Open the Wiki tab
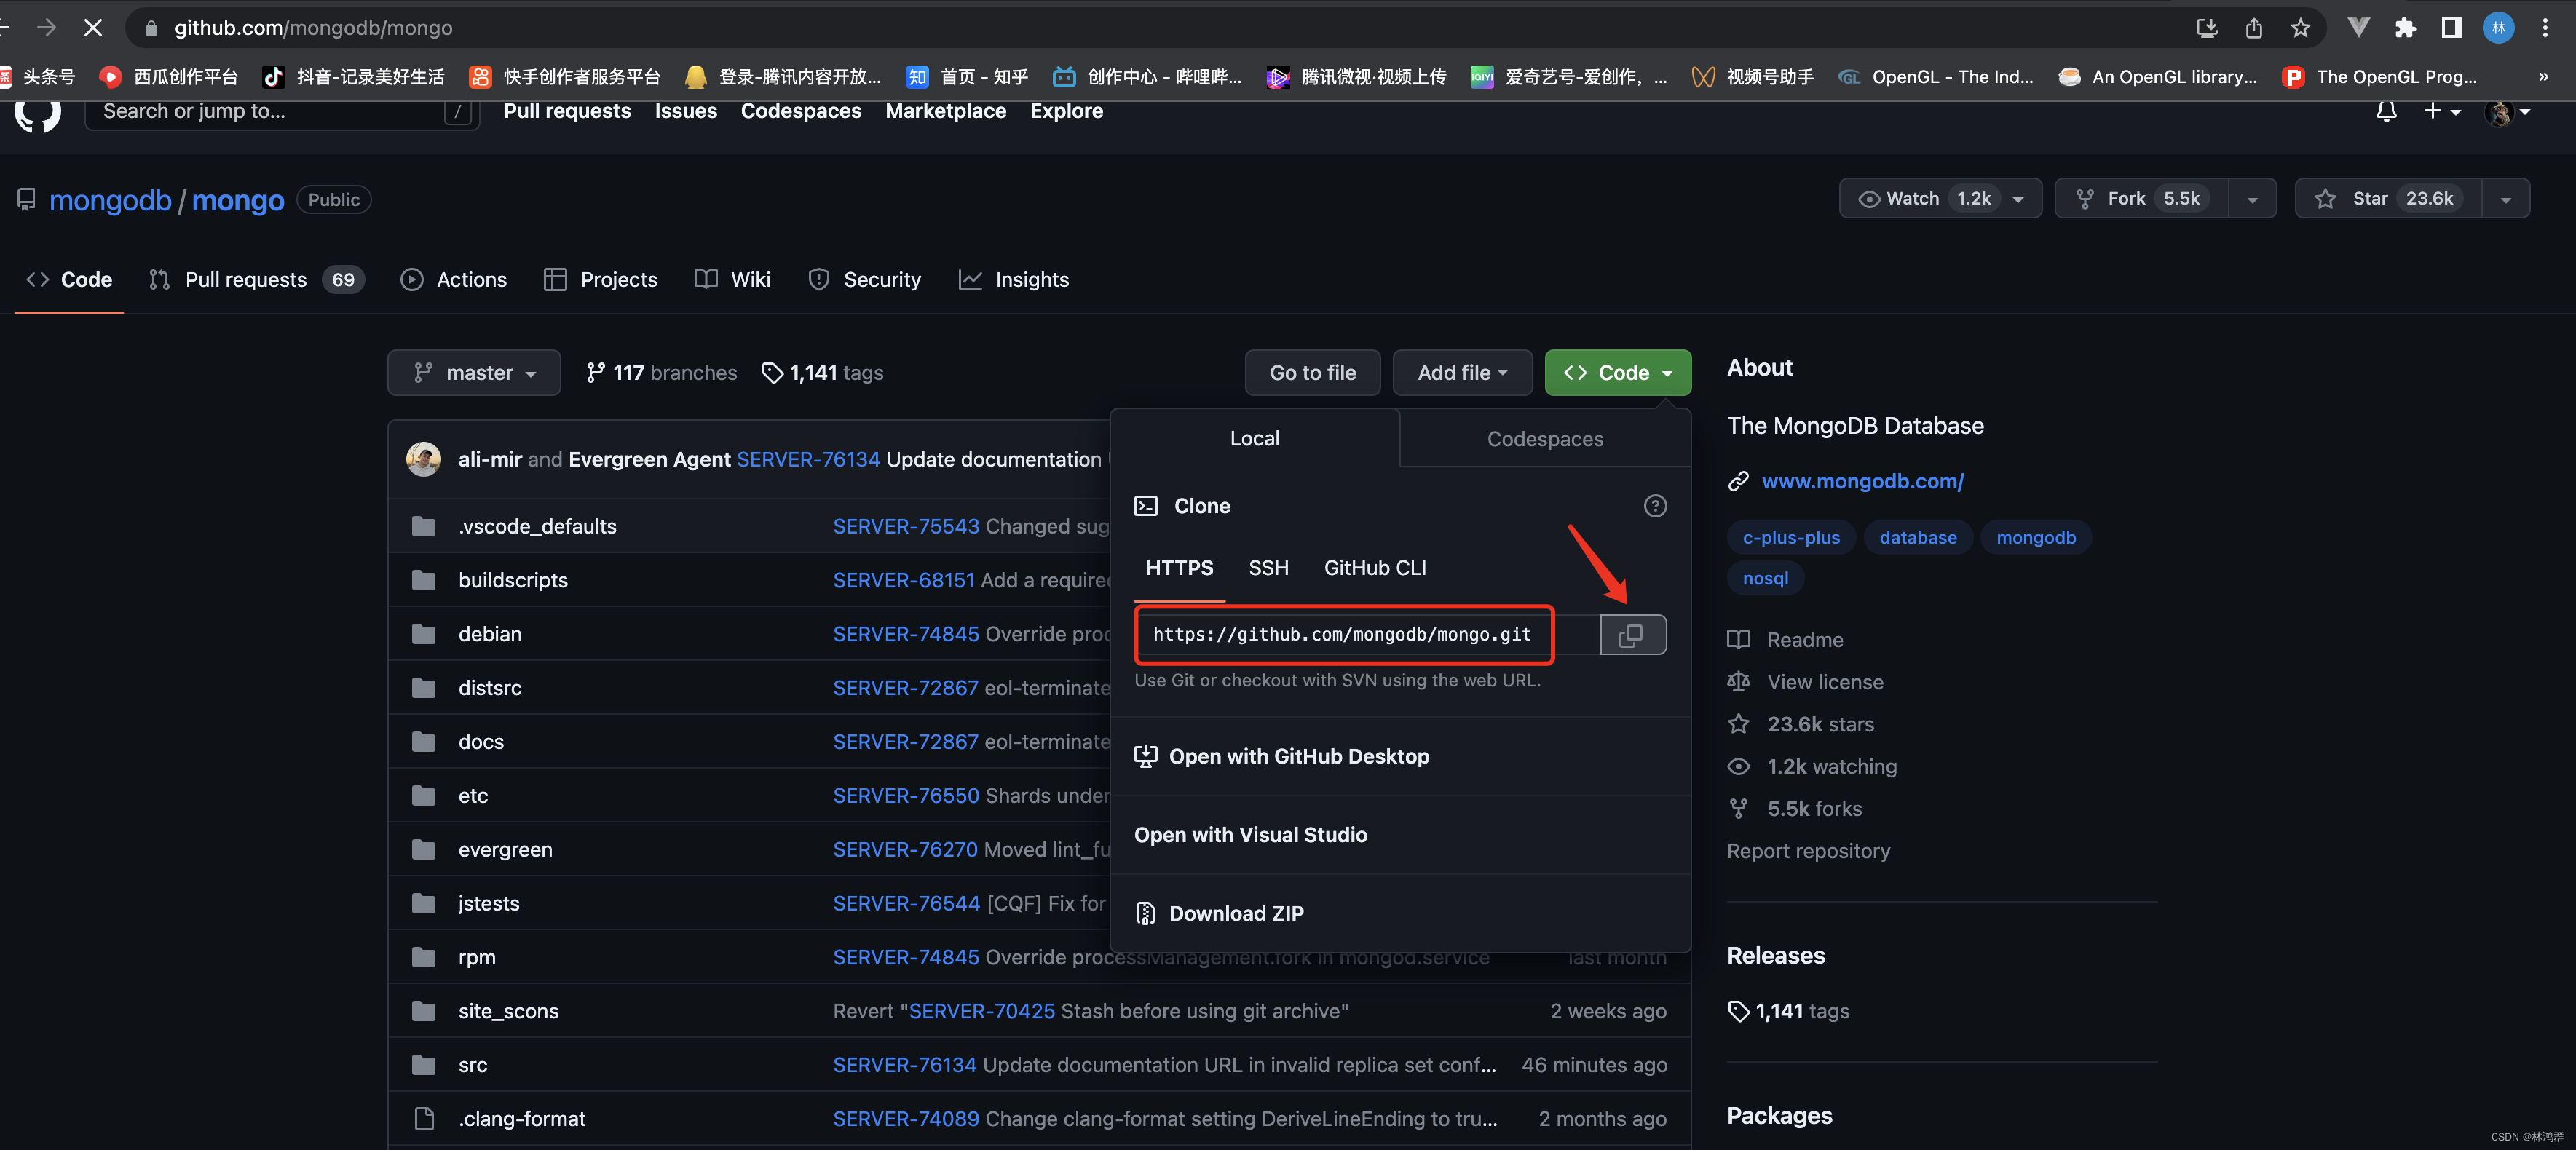Screen dimensions: 2576x1150 (732, 280)
